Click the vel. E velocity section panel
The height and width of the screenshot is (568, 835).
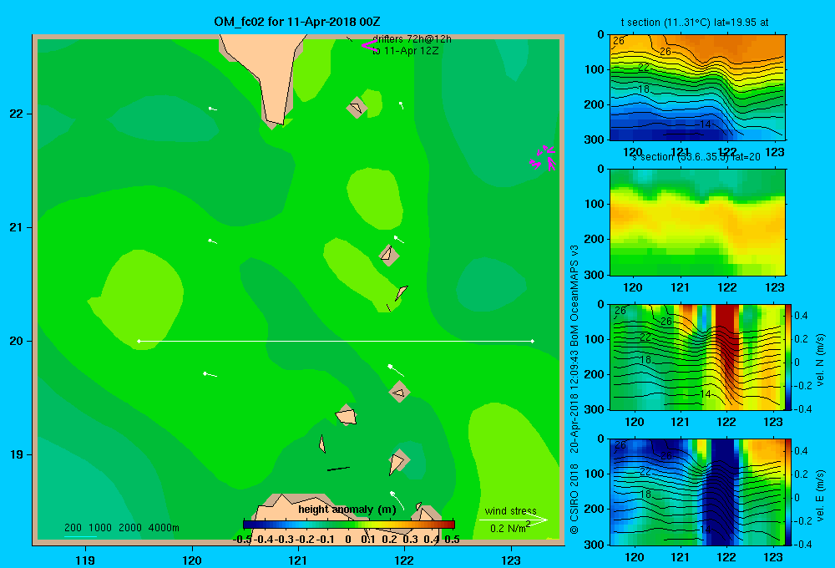coord(697,492)
